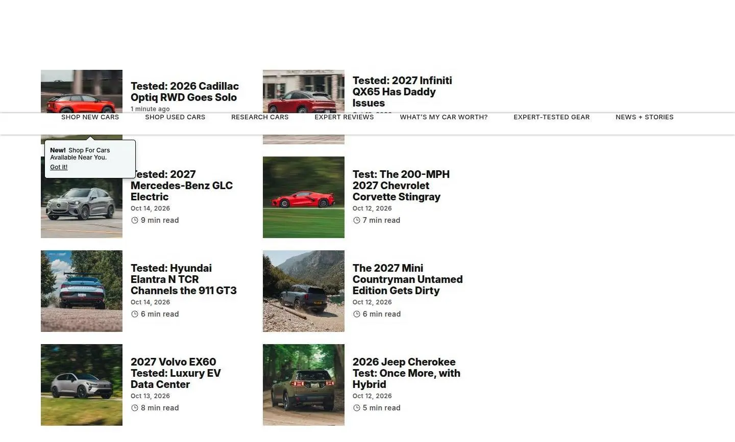Viewport: 735px width, 442px height.
Task: Click the Oct 12, 2026 date under Jeep Cherokee
Action: pyautogui.click(x=372, y=396)
